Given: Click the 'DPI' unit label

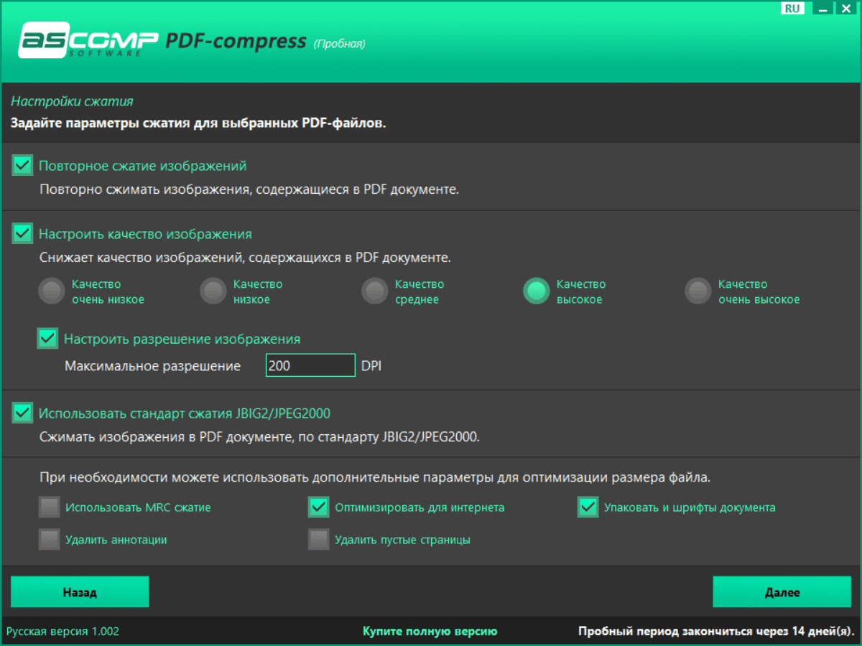Looking at the screenshot, I should click(x=371, y=366).
